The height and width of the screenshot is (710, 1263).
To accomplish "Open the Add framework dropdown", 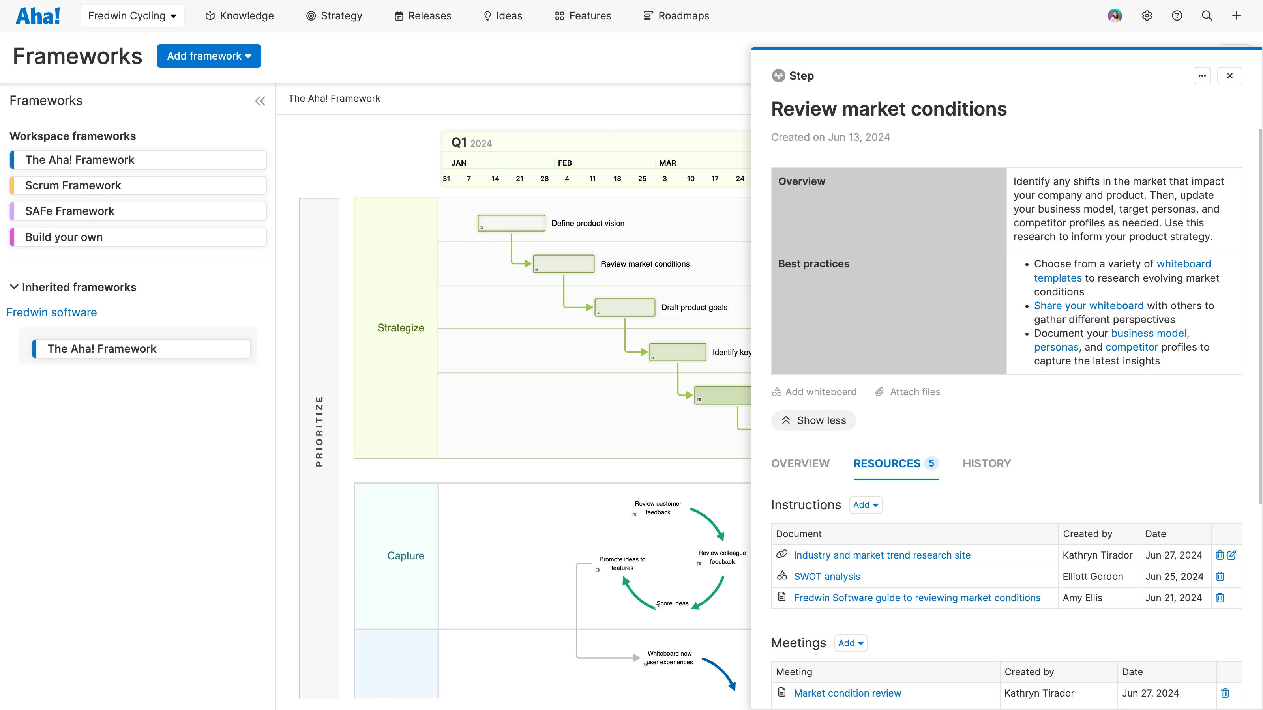I will point(209,55).
